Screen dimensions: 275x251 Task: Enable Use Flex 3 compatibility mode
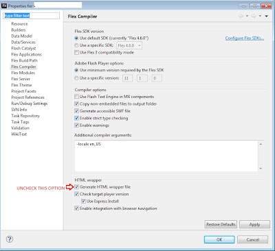click(x=76, y=53)
